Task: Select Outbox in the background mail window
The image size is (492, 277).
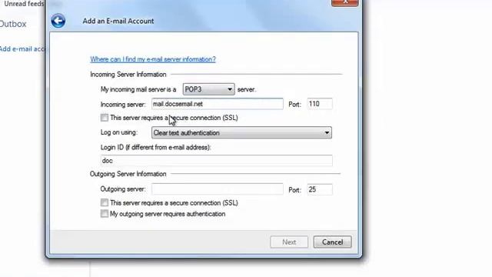Action: (x=13, y=24)
